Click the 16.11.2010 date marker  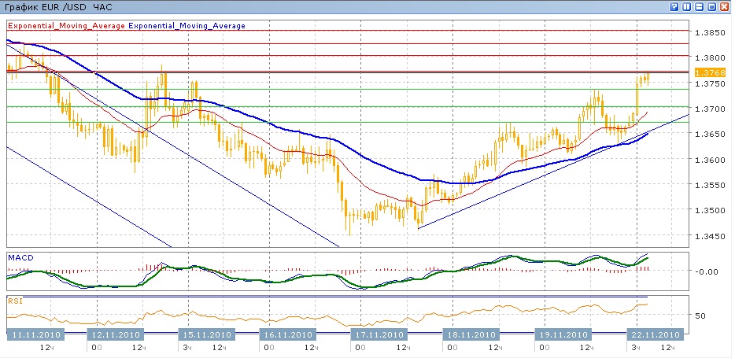286,334
